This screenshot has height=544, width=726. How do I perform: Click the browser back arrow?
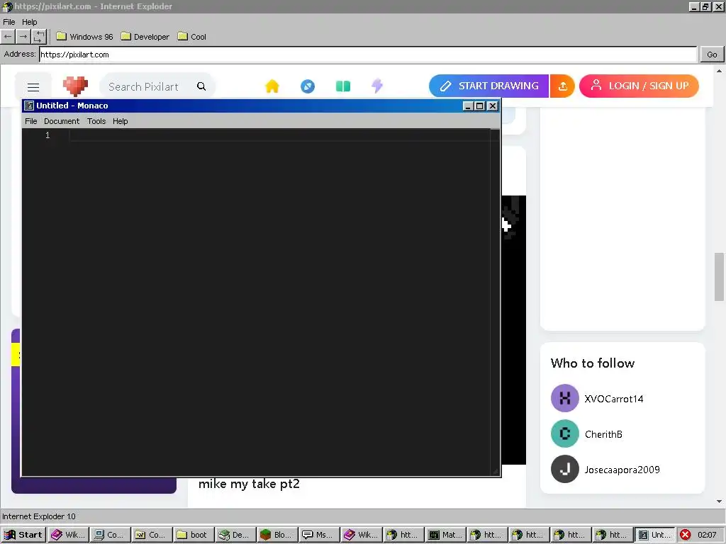point(8,37)
